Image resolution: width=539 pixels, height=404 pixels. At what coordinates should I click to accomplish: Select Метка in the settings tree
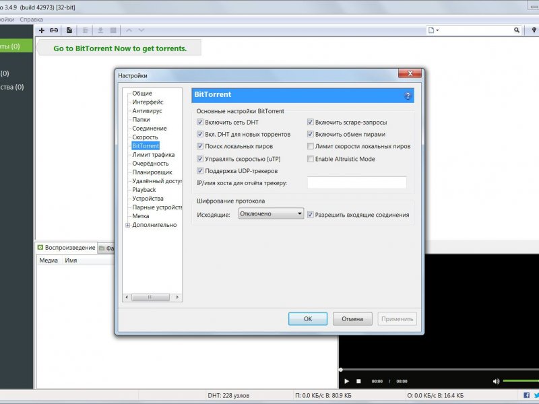[141, 216]
